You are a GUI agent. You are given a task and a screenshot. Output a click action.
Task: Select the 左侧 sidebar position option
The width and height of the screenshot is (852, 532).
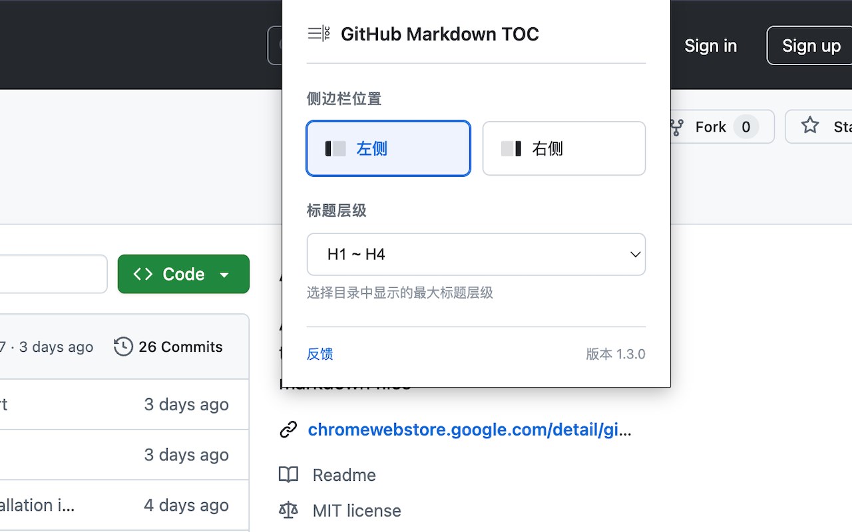pyautogui.click(x=388, y=148)
